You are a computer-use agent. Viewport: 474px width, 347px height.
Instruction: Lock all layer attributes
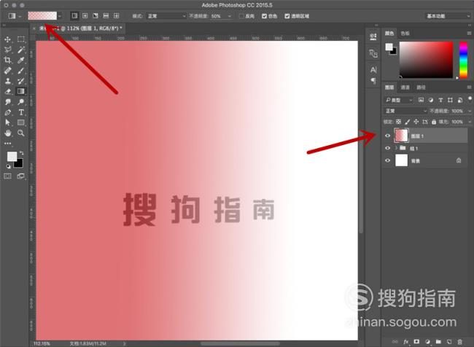click(x=434, y=122)
